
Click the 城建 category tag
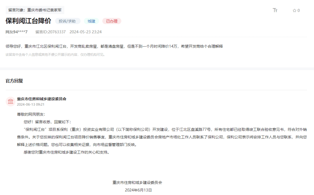pos(91,21)
